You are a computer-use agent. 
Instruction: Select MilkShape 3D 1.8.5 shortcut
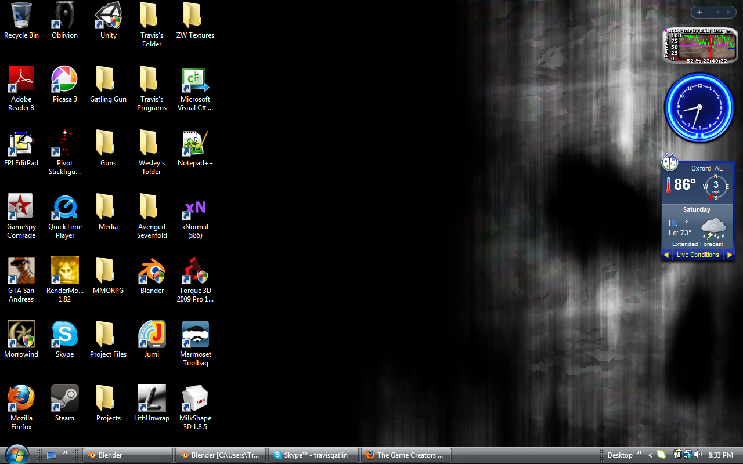tap(195, 407)
